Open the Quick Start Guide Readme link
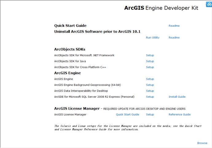The image size is (212, 148). pos(174,26)
